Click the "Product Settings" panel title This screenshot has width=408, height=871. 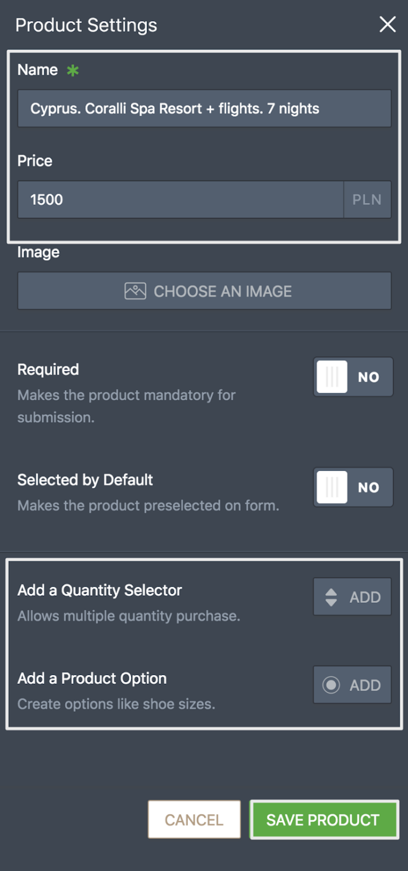86,25
